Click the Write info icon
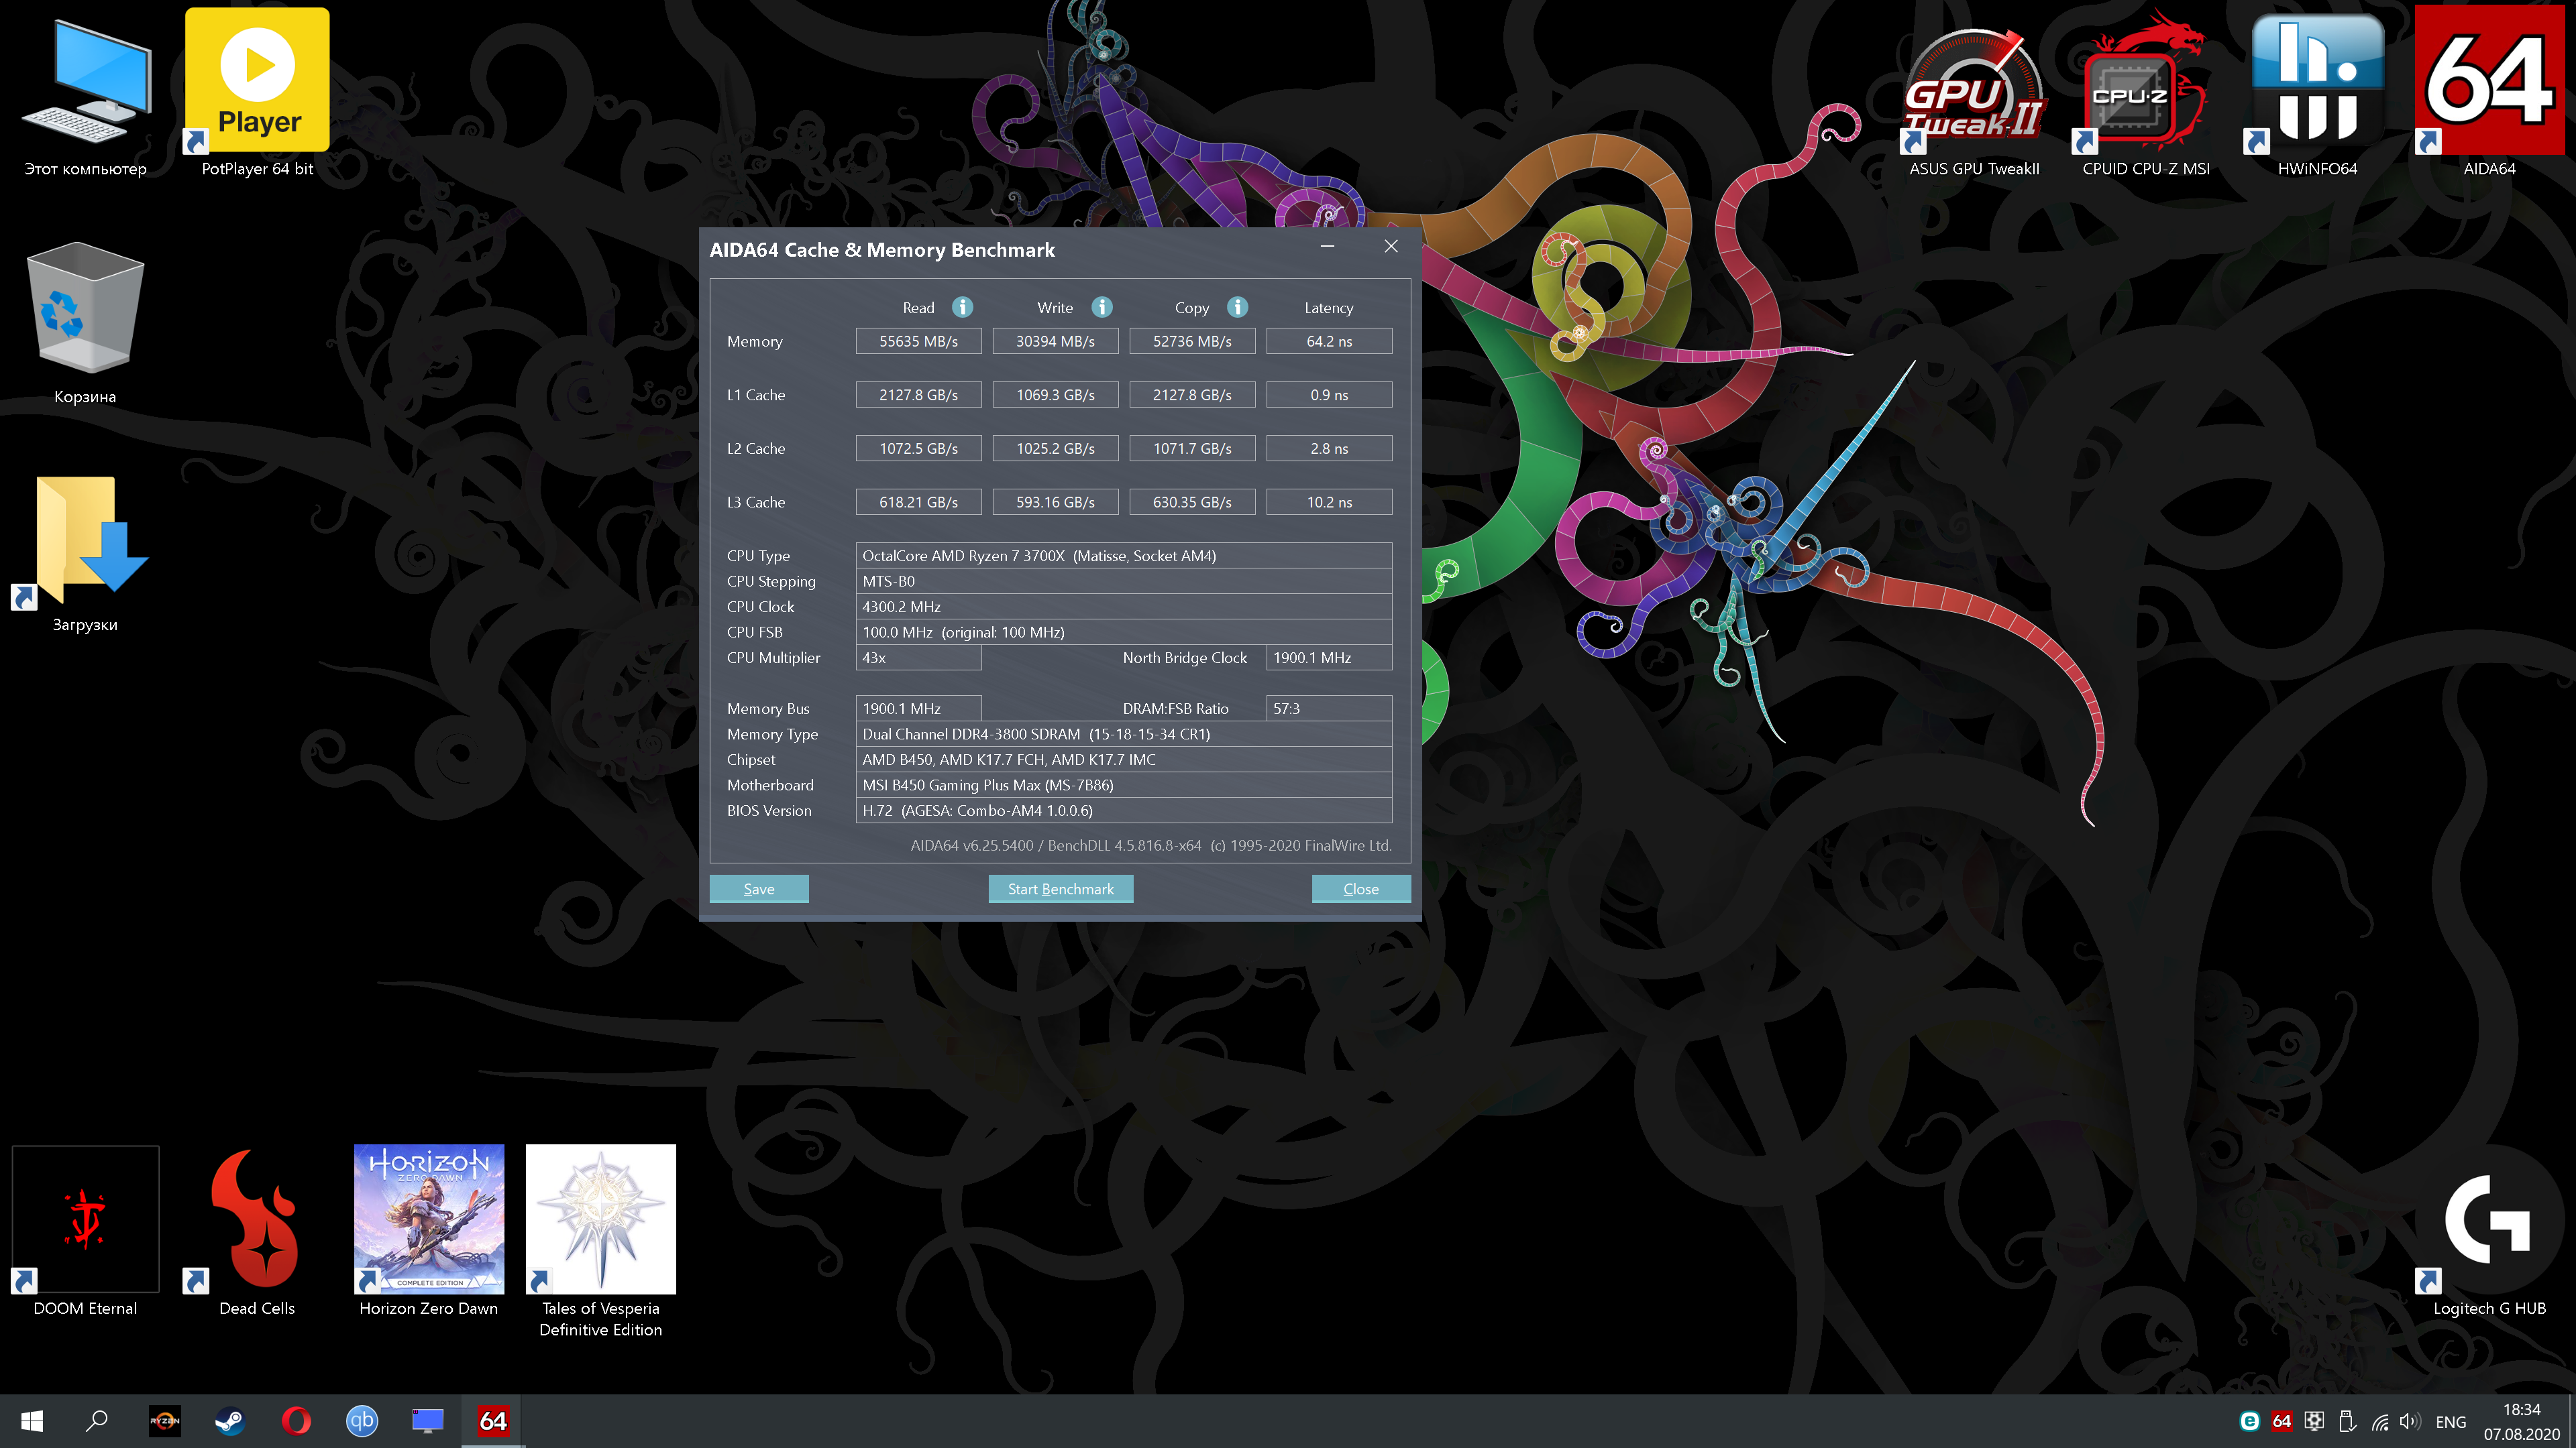 click(x=1101, y=307)
